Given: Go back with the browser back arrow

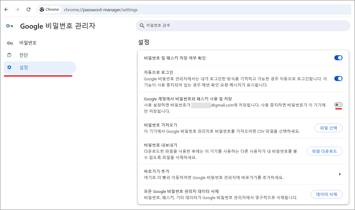Looking at the screenshot, I should 6,10.
